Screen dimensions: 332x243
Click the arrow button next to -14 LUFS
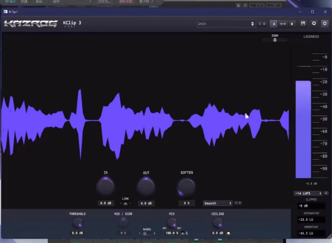coord(326,193)
